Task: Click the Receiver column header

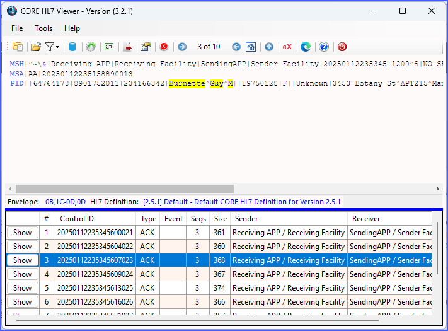Action: point(389,219)
